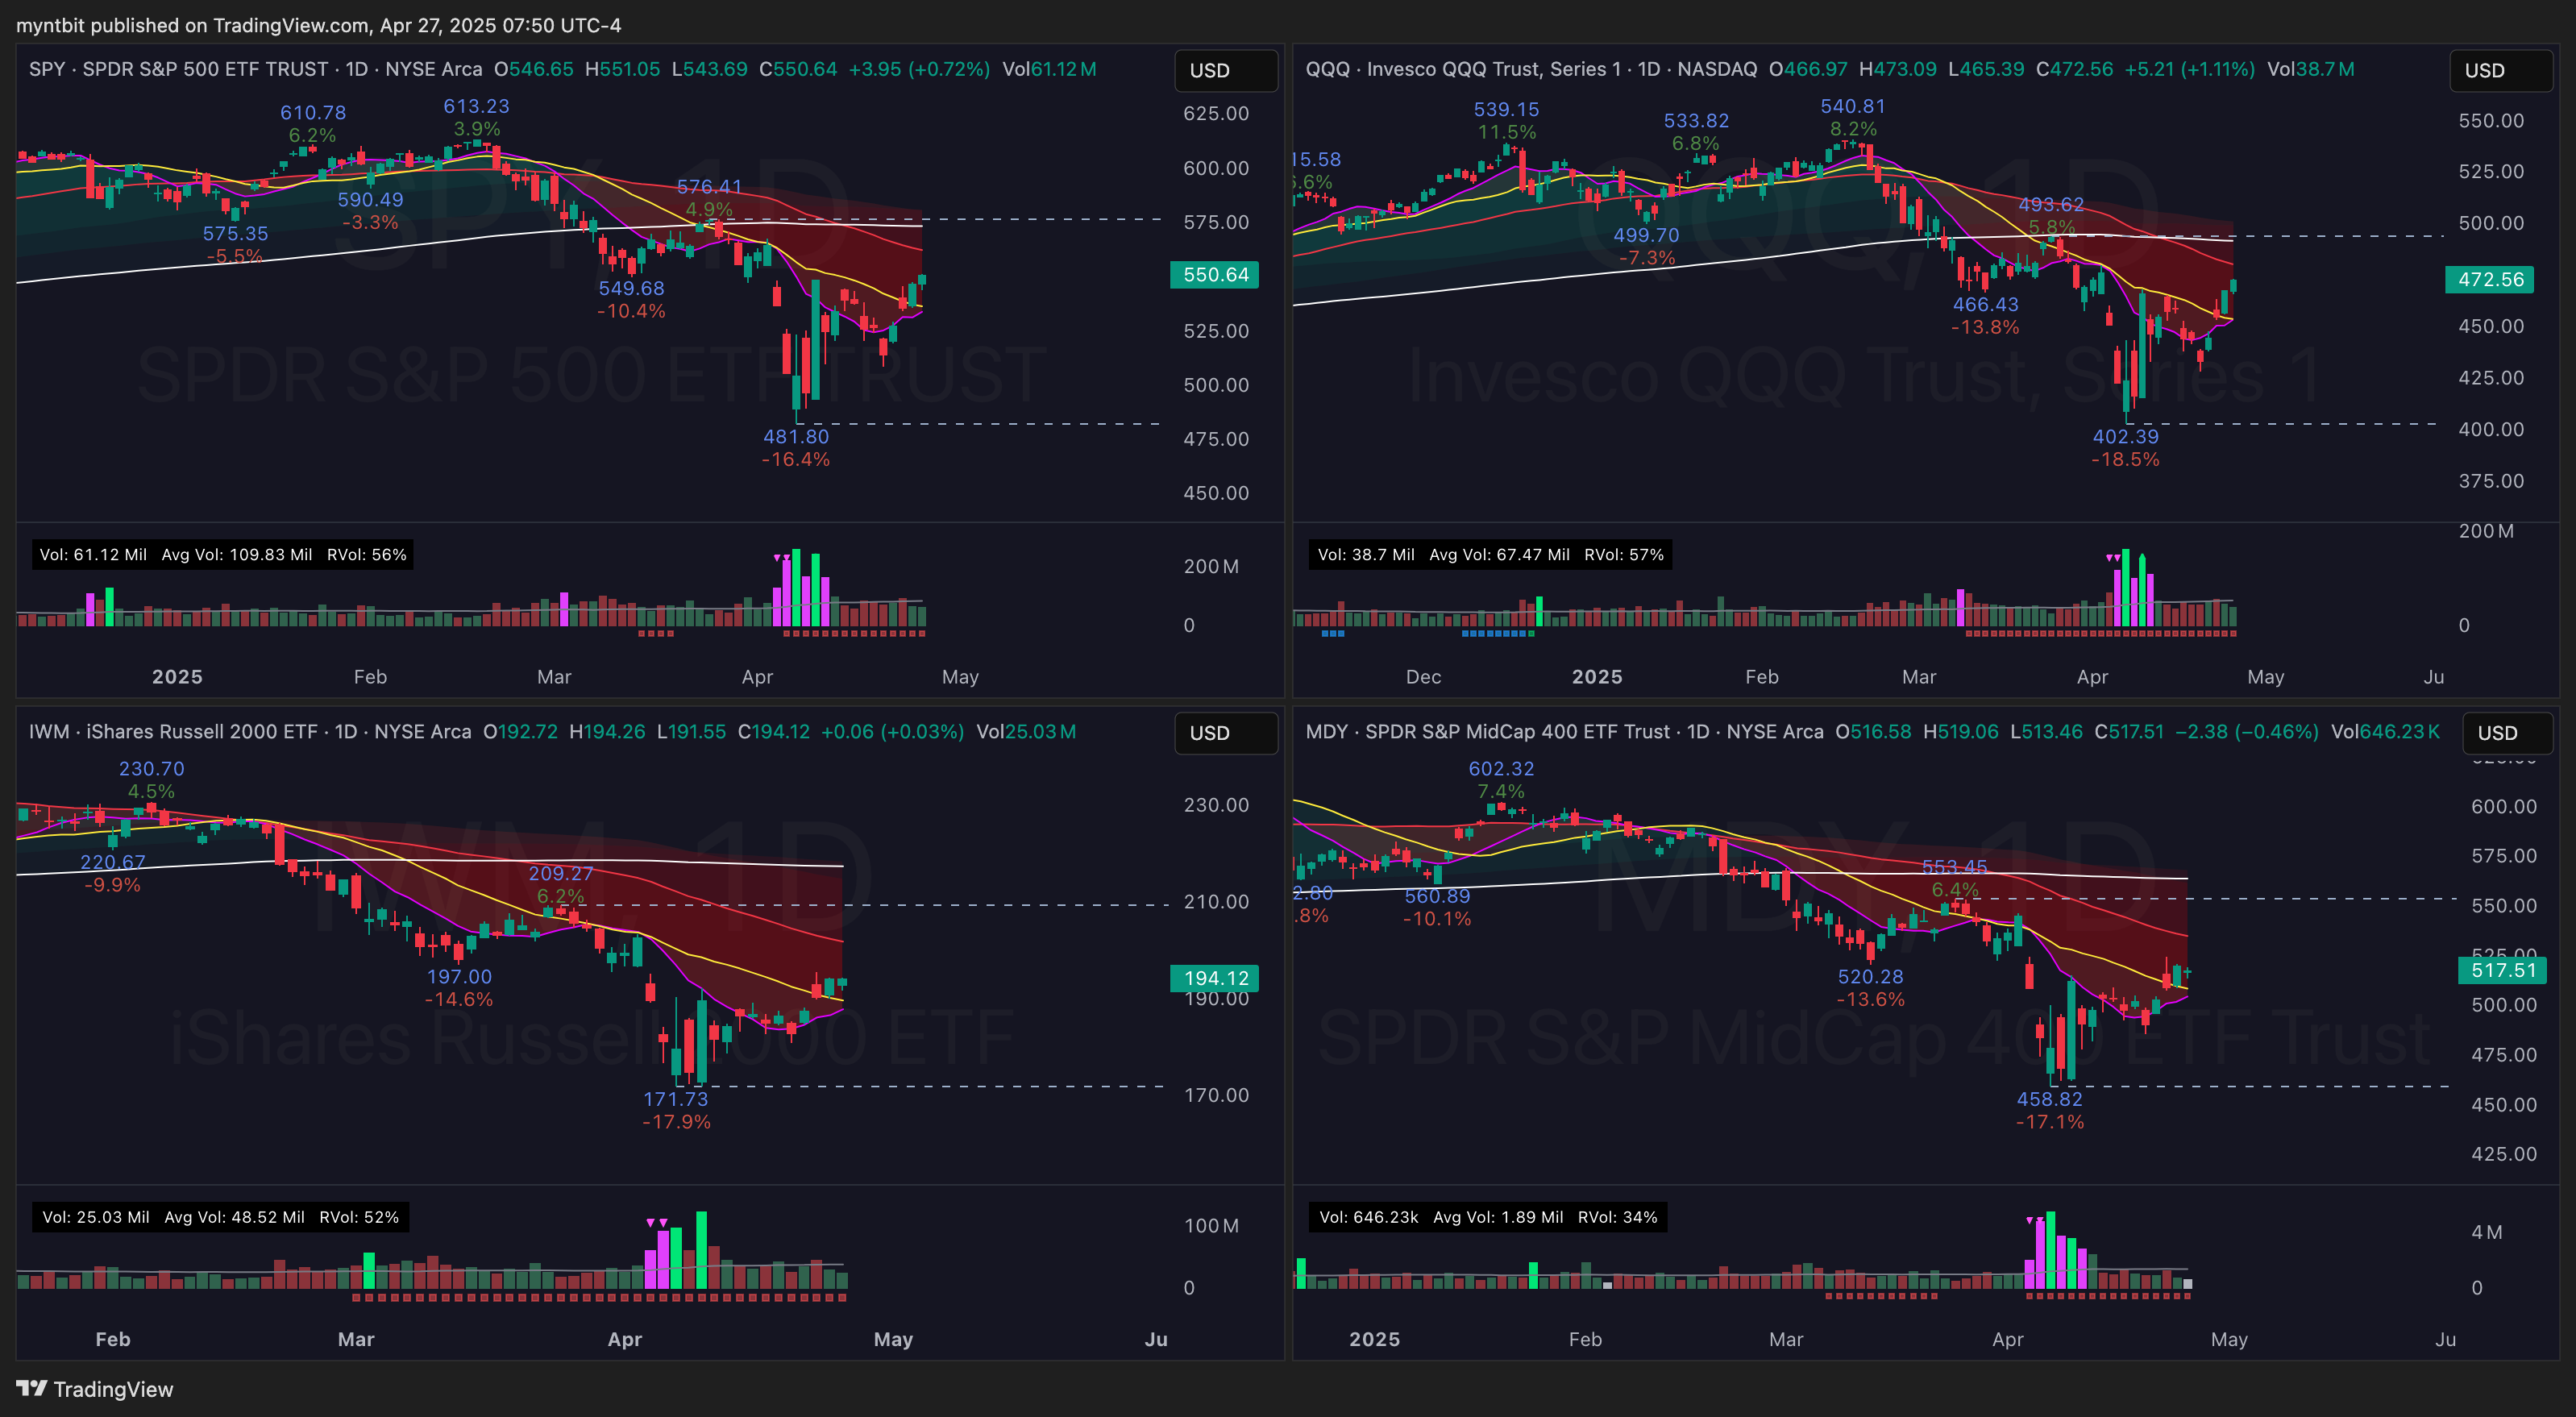
Task: Open the USD currency selector on IWM chart
Action: tap(1226, 733)
